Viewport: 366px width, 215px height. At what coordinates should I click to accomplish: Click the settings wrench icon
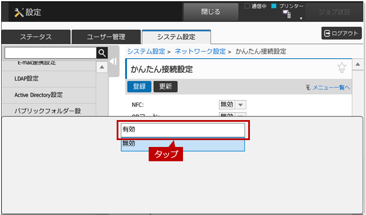click(x=19, y=12)
